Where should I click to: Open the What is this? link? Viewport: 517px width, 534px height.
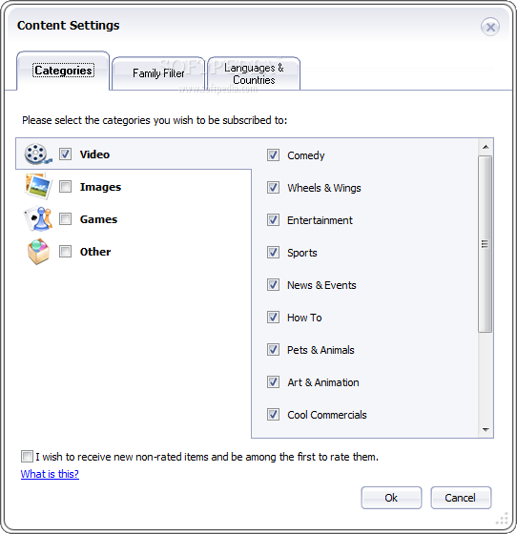[x=50, y=474]
